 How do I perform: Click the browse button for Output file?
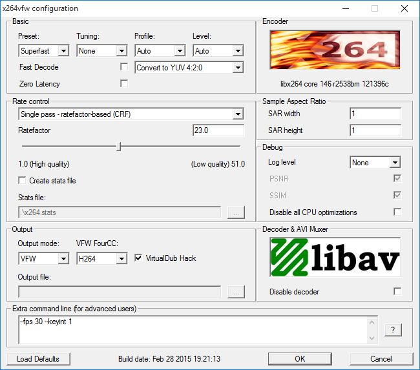(x=236, y=292)
